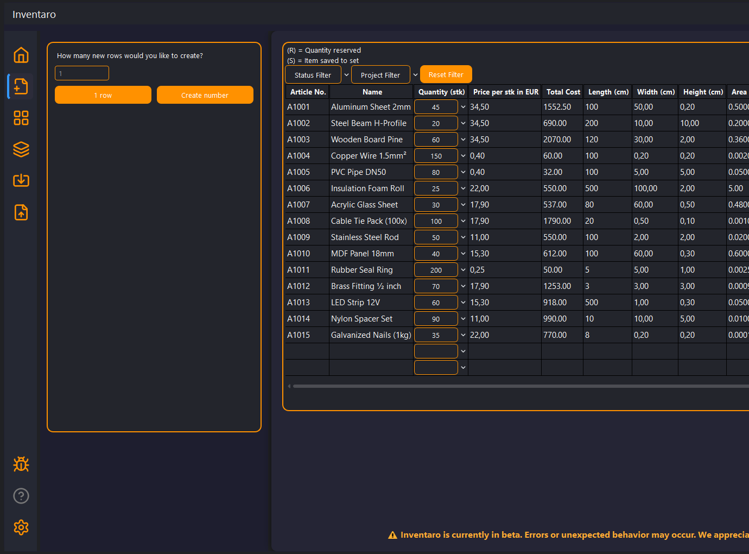Click the Height (cm) column header
The height and width of the screenshot is (554, 749).
pyautogui.click(x=702, y=92)
